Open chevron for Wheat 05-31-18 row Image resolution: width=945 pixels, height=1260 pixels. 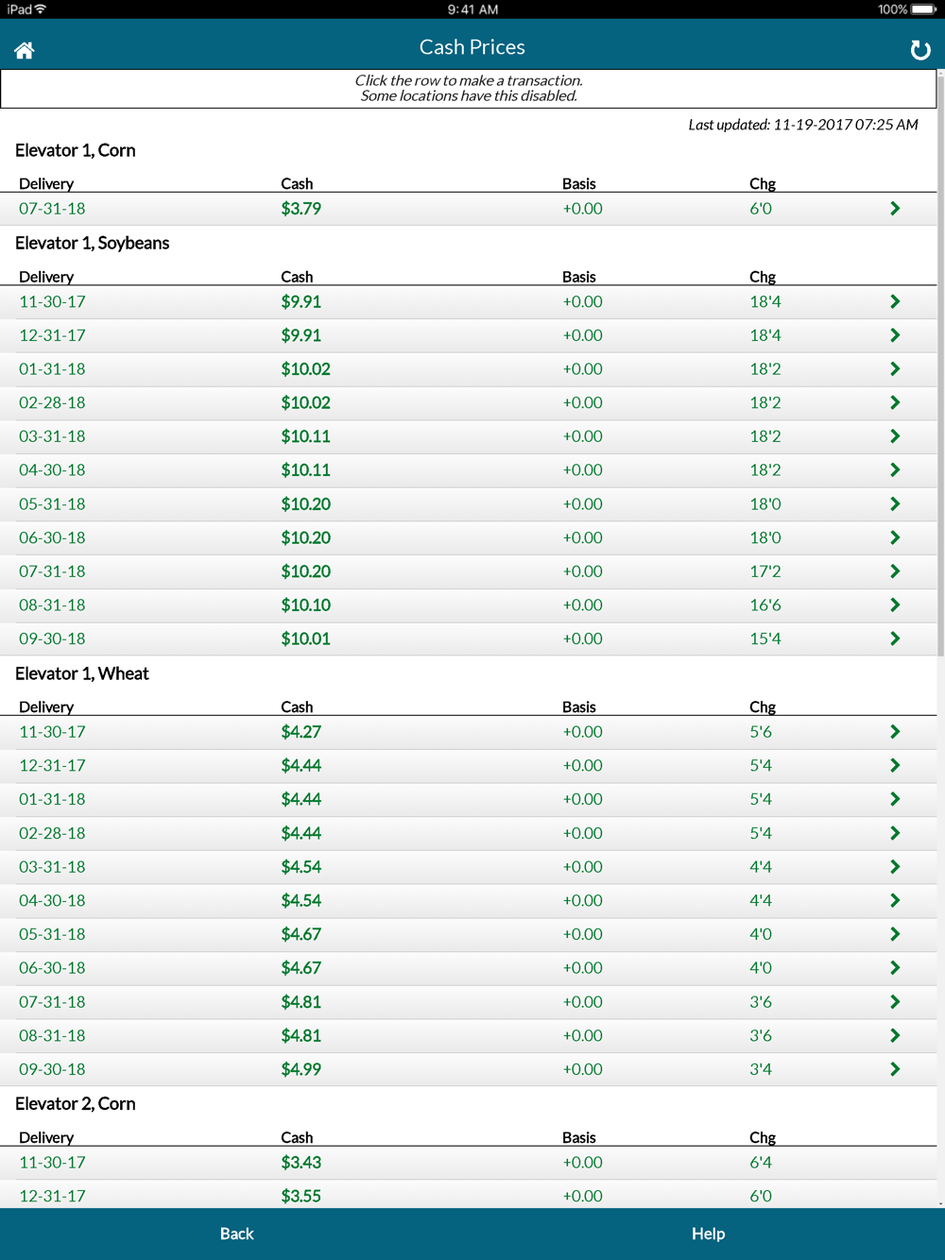click(895, 934)
